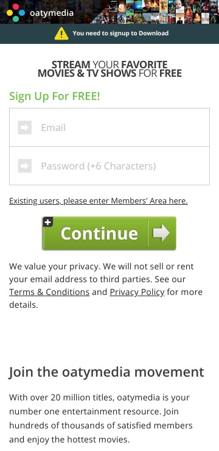This screenshot has width=219, height=451.
Task: Focus the Email input field
Action: coord(109,127)
